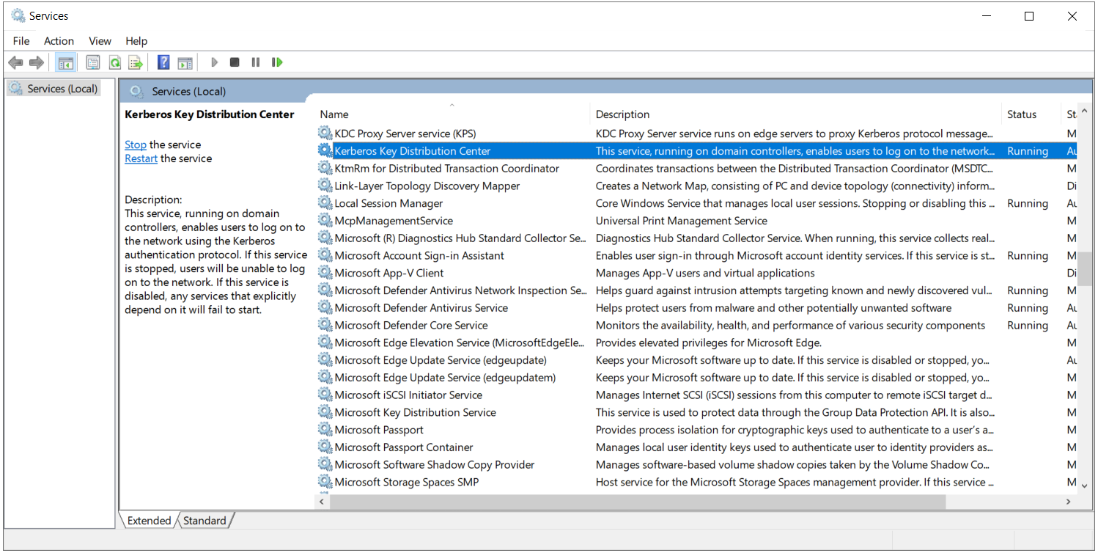This screenshot has width=1098, height=553.
Task: Click 'Provides elevated privileges for Microsoft Edge.' description
Action: 709,343
